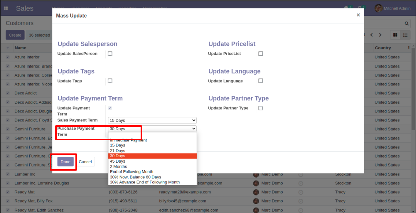Click Stockton city in Lumber Inc row
The height and width of the screenshot is (213, 416).
(x=343, y=174)
